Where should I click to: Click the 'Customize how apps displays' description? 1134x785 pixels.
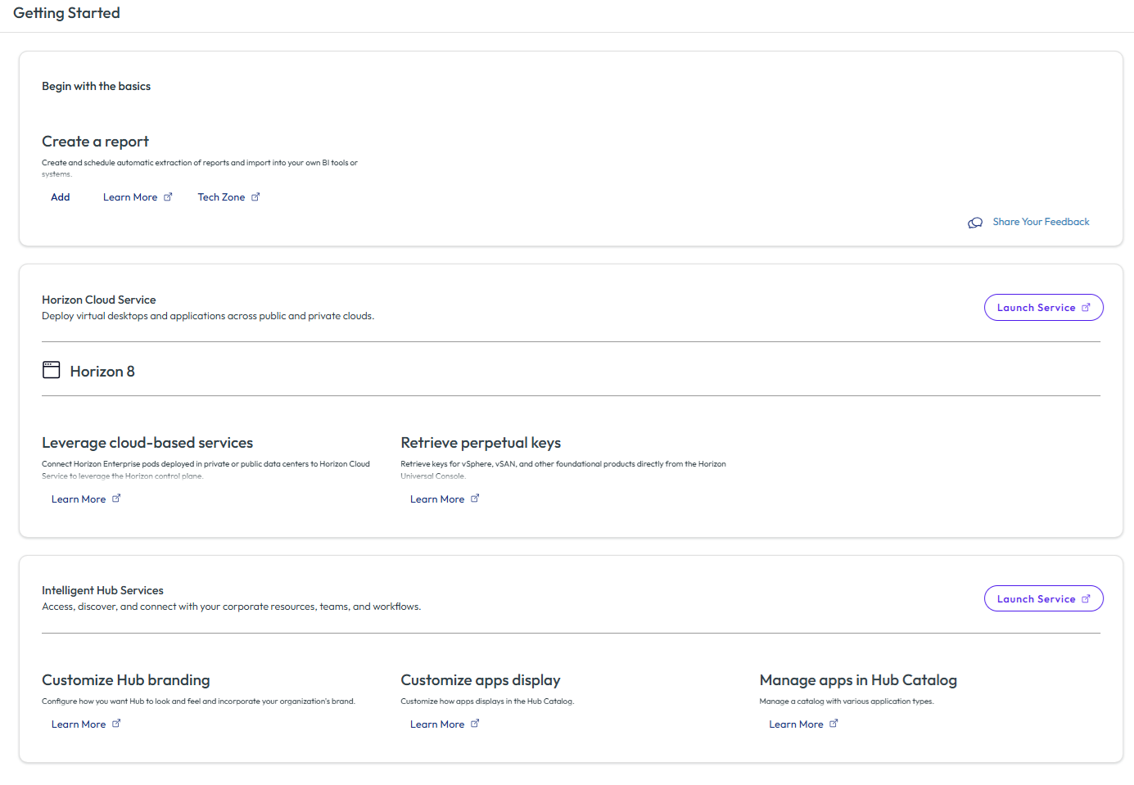click(x=487, y=702)
